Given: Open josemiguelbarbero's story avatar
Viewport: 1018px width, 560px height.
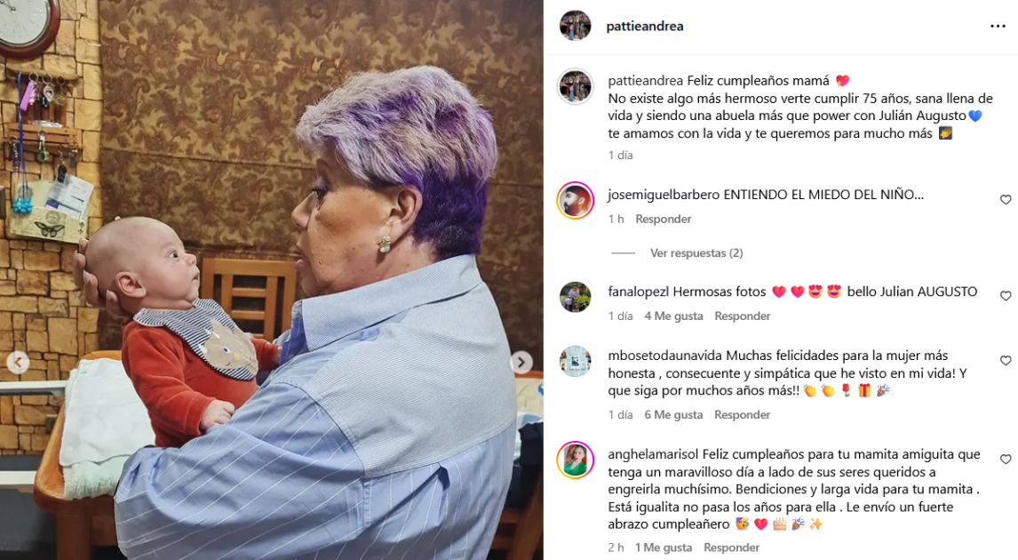Looking at the screenshot, I should [x=576, y=201].
